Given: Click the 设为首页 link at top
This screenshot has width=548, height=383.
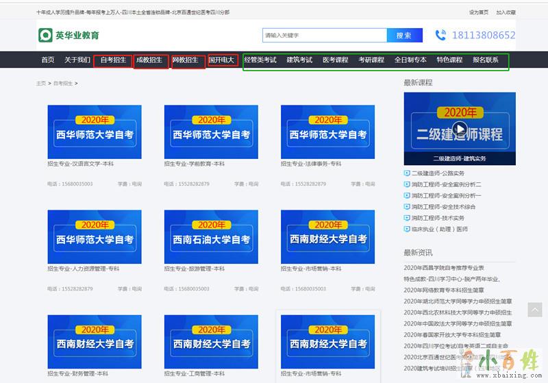Looking at the screenshot, I should pyautogui.click(x=479, y=12).
